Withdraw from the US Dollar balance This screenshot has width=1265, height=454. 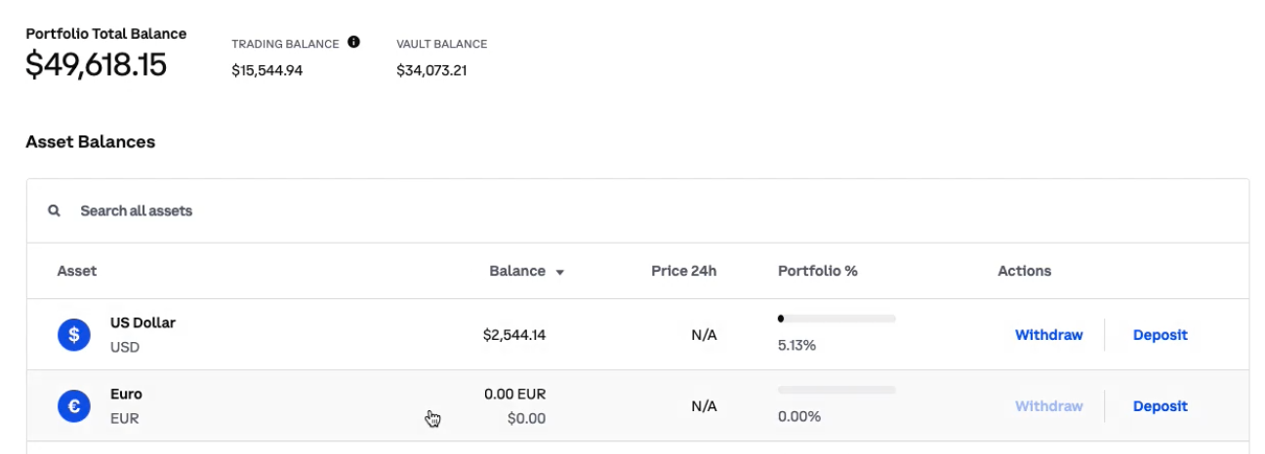coord(1048,335)
